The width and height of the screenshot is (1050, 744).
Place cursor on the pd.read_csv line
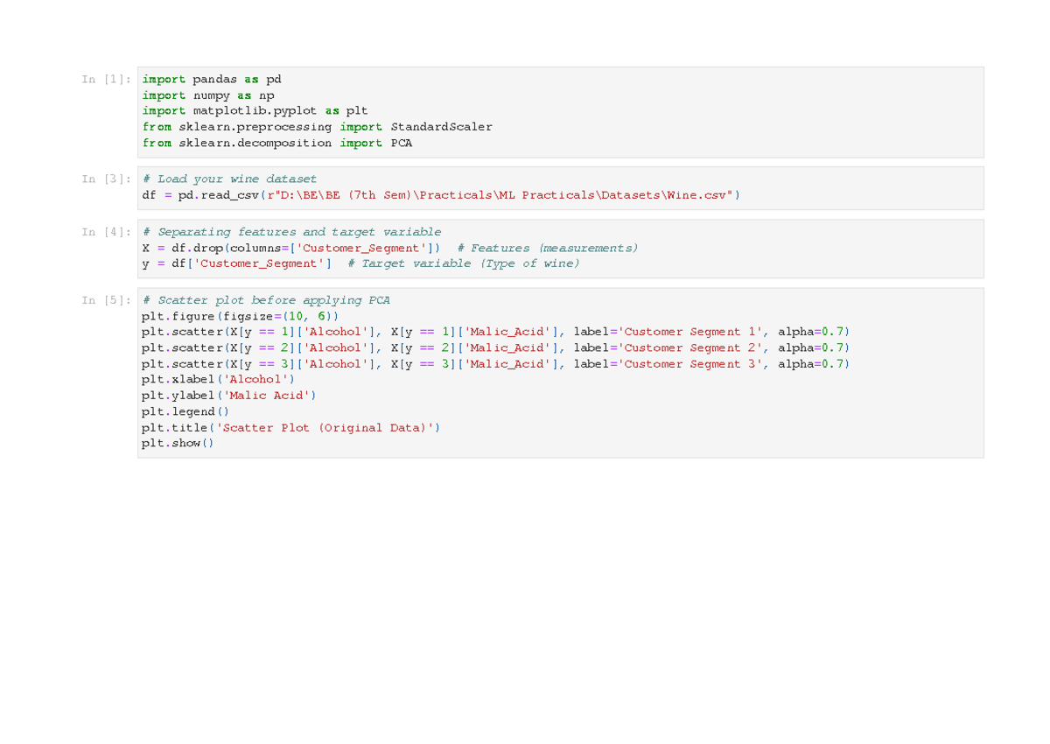441,195
